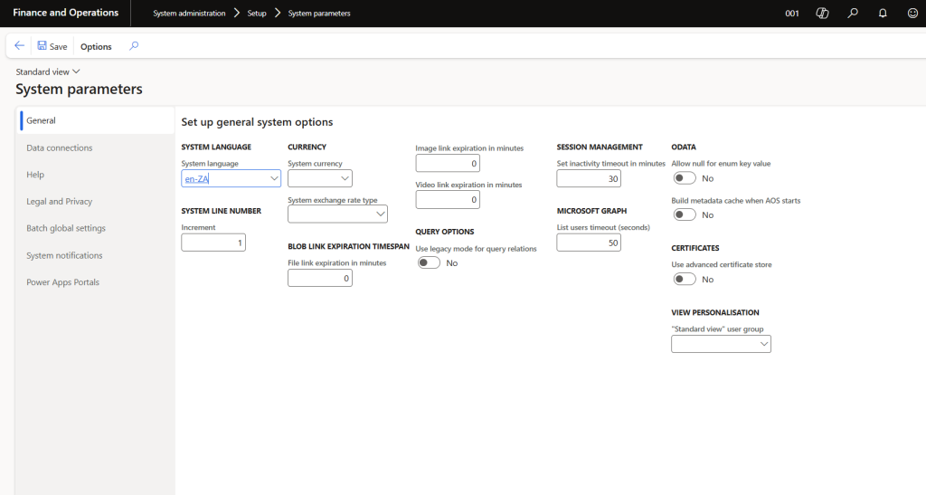Open the global search icon in the top bar
This screenshot has height=495, width=926.
pyautogui.click(x=853, y=13)
